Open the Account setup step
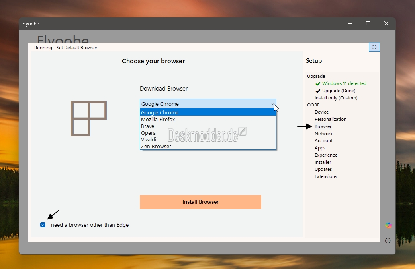Screen dimensions: 415x269 point(323,141)
